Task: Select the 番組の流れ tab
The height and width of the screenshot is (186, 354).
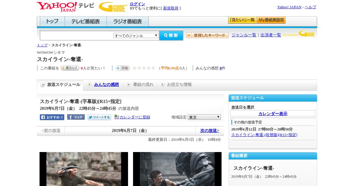Action: pyautogui.click(x=140, y=85)
